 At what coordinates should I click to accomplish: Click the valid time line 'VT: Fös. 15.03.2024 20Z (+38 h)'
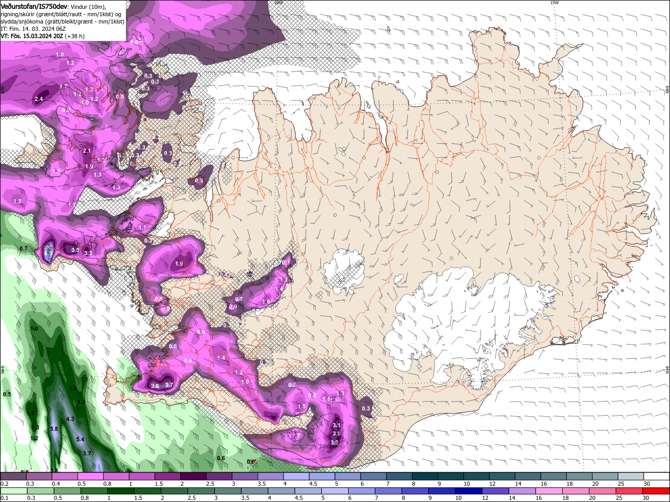(x=43, y=36)
